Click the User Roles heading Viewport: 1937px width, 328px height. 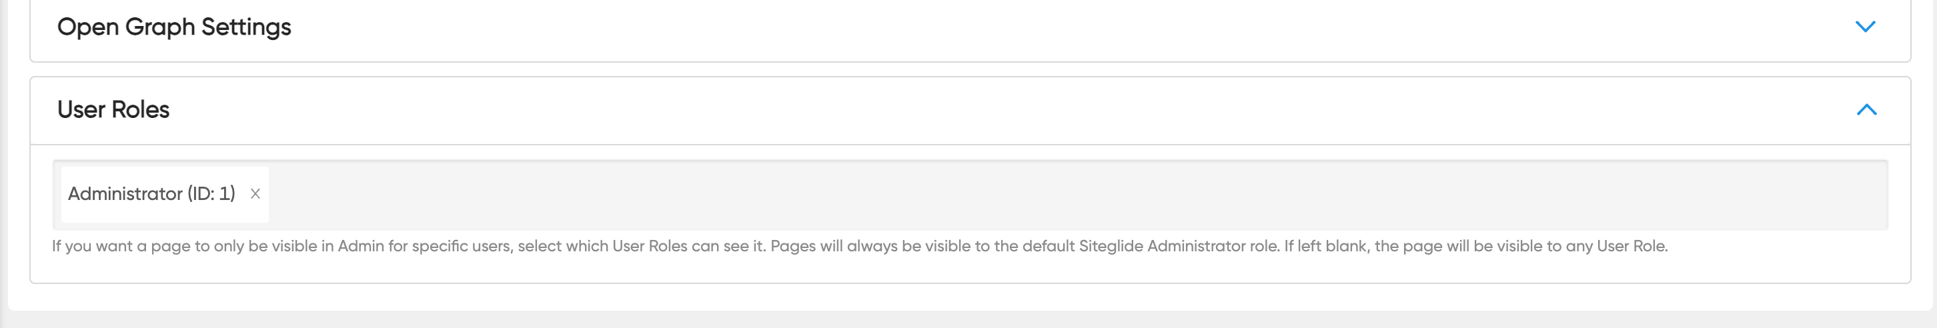[x=113, y=110]
